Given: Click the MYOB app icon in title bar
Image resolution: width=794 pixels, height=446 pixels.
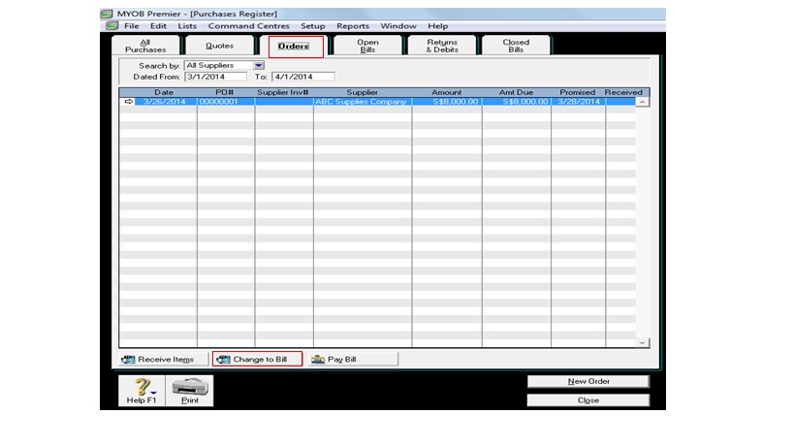Looking at the screenshot, I should pyautogui.click(x=107, y=14).
